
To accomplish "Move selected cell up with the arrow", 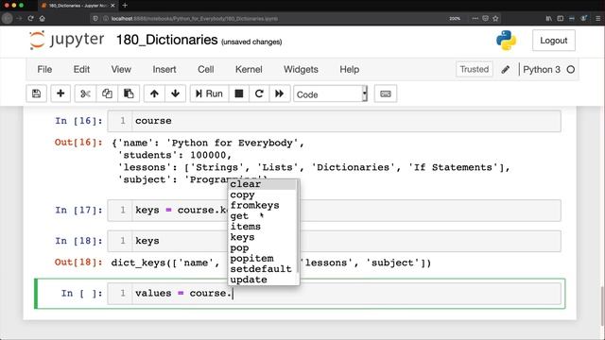I will [154, 93].
